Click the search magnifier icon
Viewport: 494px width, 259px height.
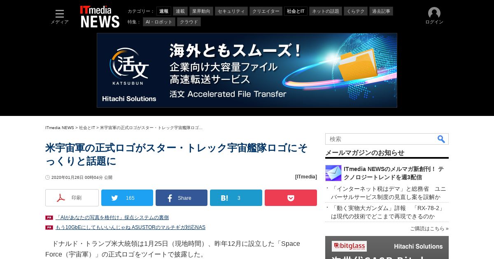tap(441, 139)
